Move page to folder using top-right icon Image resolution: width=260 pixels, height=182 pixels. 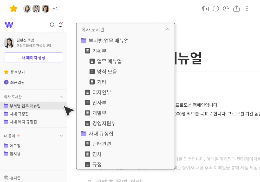click(205, 9)
